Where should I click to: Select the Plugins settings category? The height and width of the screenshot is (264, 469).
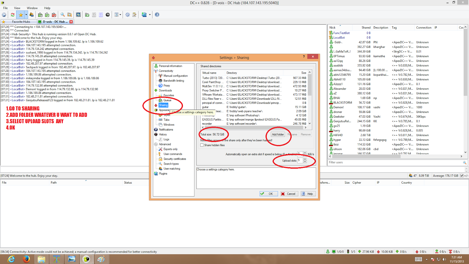163,174
